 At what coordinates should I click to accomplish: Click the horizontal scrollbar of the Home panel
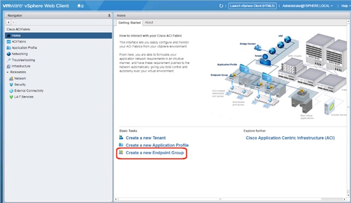pos(231,199)
